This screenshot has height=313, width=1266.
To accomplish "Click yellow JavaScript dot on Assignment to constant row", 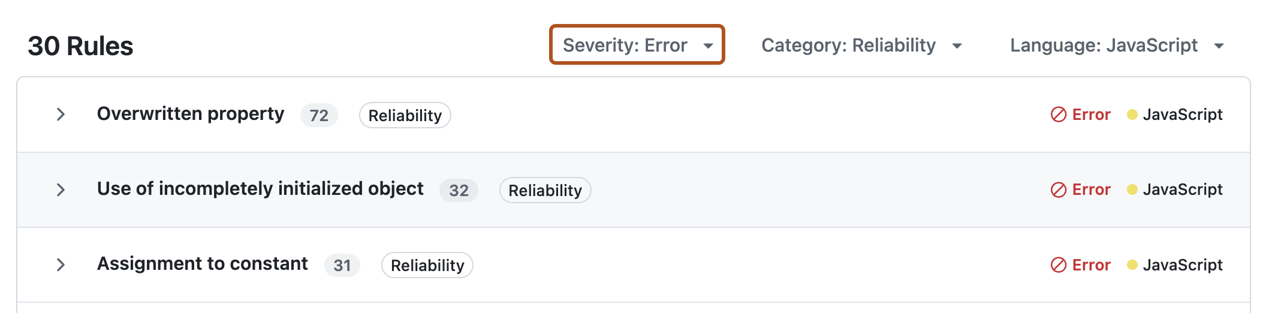I will pyautogui.click(x=1132, y=265).
